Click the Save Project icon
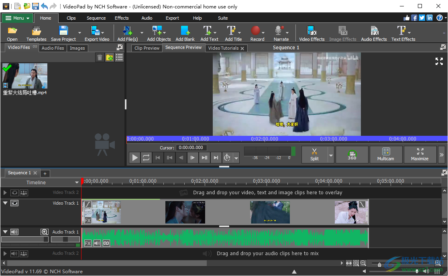The width and height of the screenshot is (448, 276). tap(63, 30)
